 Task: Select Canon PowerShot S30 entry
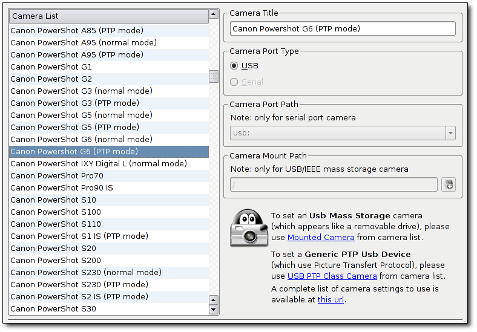(109, 309)
